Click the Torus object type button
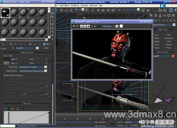Screen dimensions: 177x128 157,45
